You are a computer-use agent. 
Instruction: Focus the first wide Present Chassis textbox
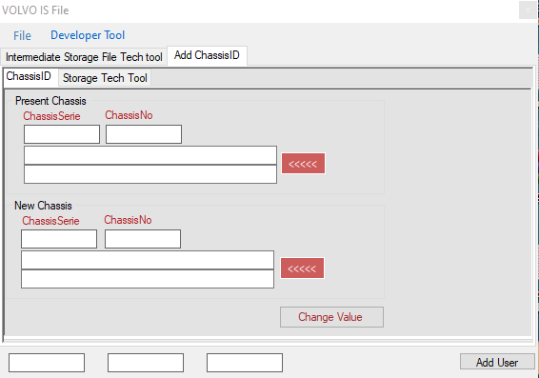[150, 155]
